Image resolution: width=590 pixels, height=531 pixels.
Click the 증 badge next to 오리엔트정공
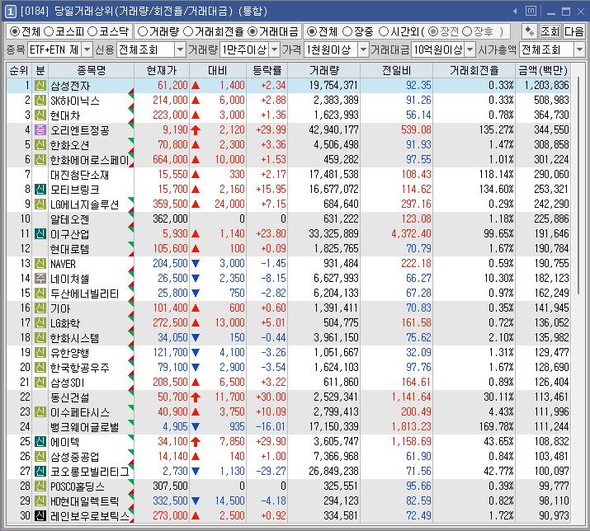(x=40, y=130)
